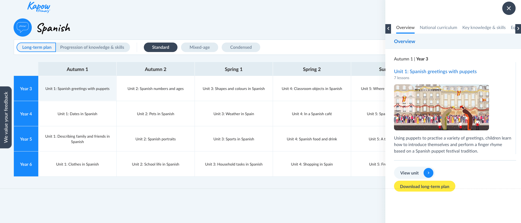Viewport: 521px width, 223px height.
Task: Open the National curriculum tab
Action: (x=438, y=27)
